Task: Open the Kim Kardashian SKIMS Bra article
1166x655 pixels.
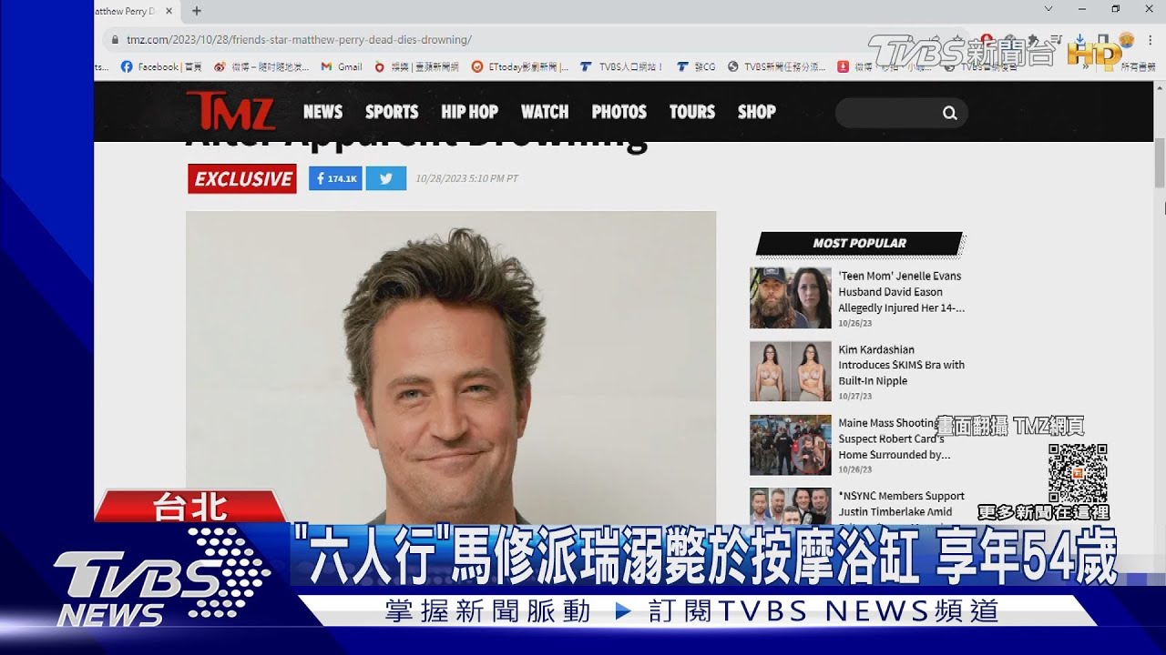Action: [902, 365]
